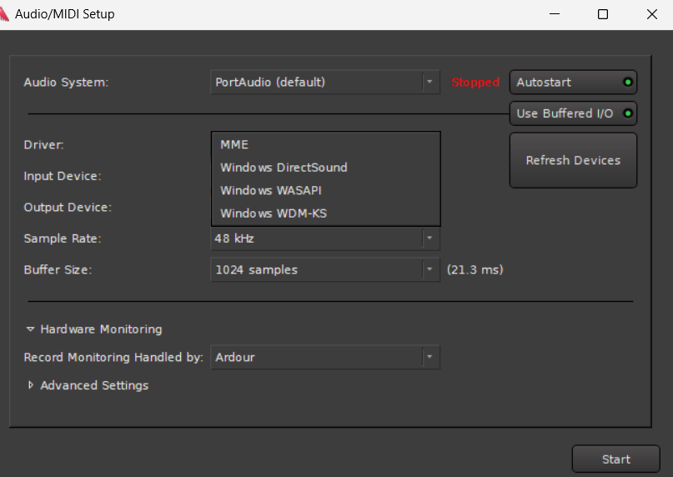Expand the Advanced Settings section
Screen dimensions: 673x477
click(32, 385)
